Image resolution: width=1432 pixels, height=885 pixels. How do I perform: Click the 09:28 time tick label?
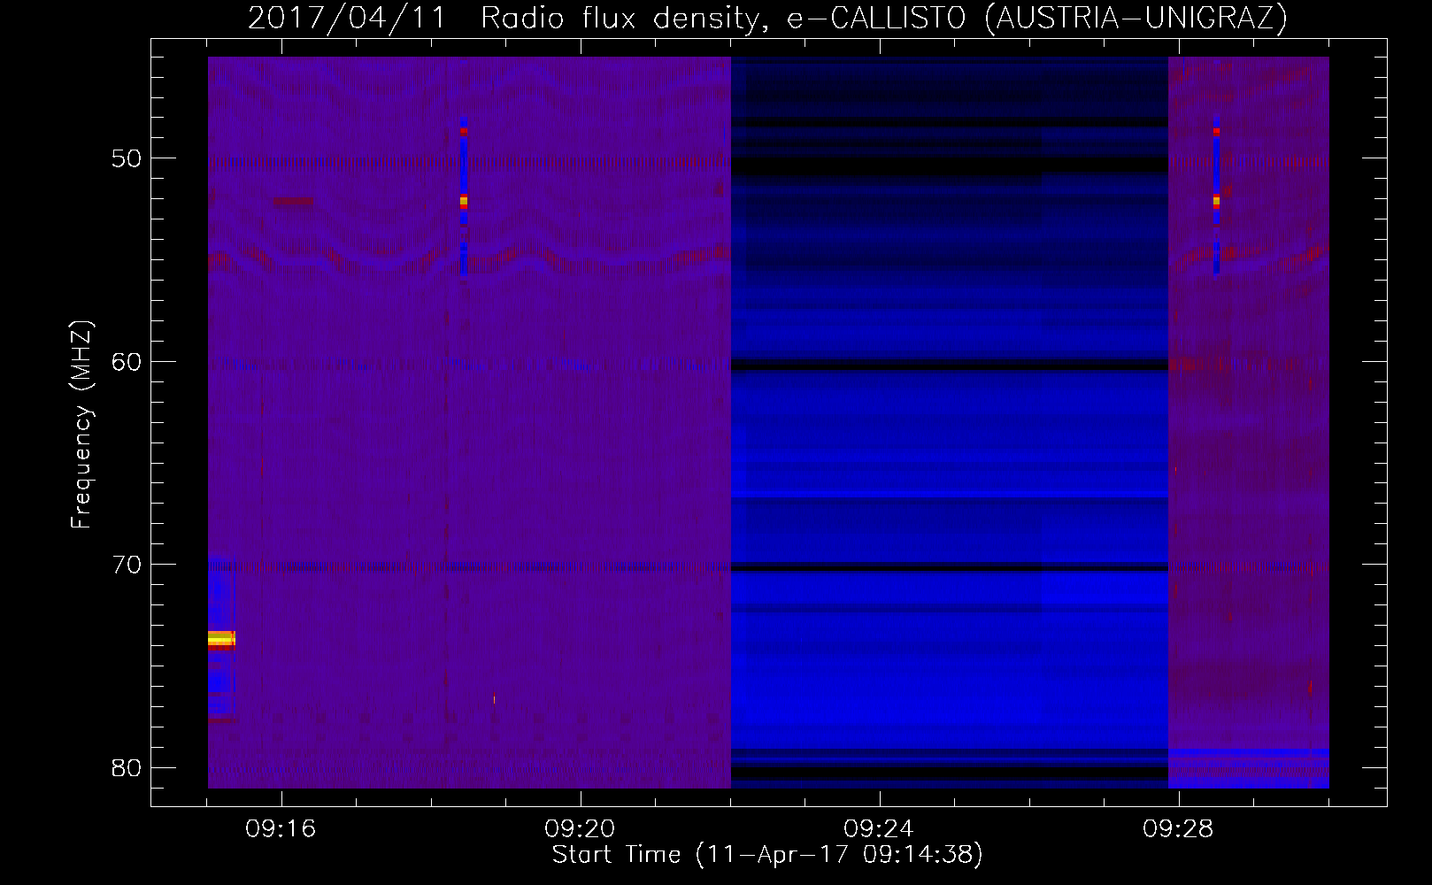pos(1179,828)
